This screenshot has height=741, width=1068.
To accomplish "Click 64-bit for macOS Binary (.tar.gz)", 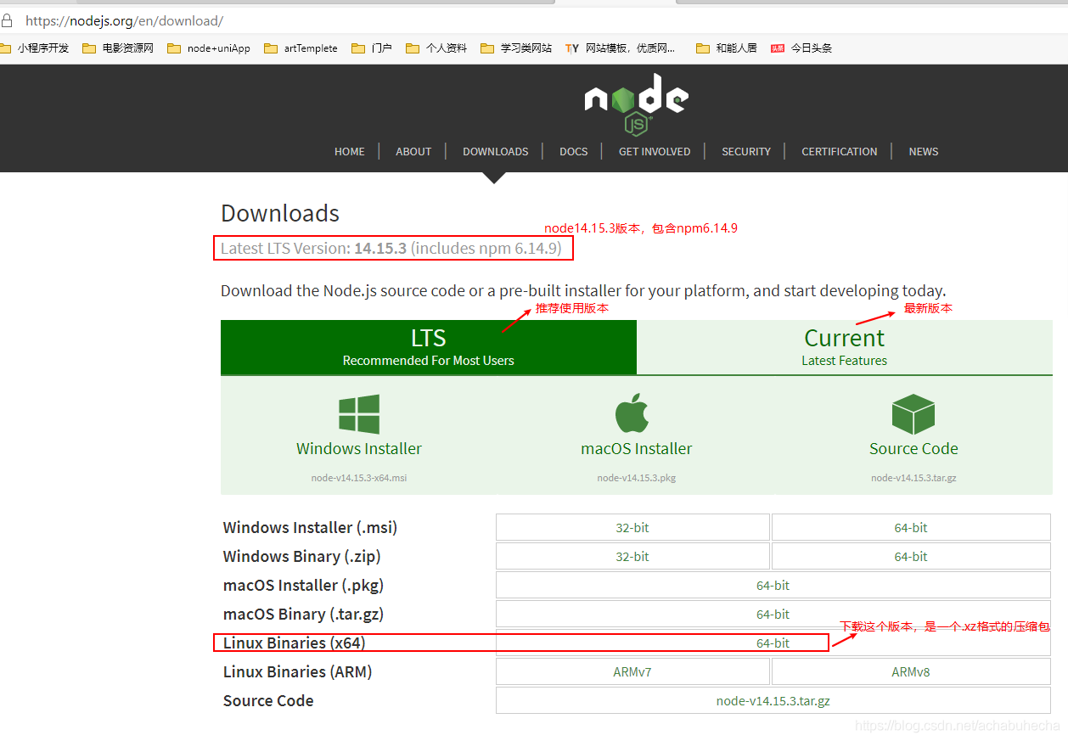I will tap(773, 614).
